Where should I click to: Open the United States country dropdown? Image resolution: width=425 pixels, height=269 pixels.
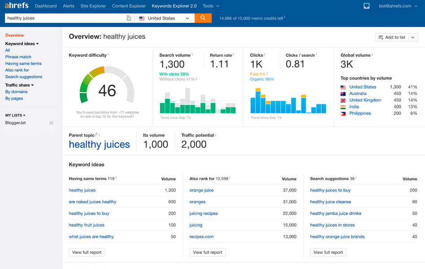coord(165,18)
